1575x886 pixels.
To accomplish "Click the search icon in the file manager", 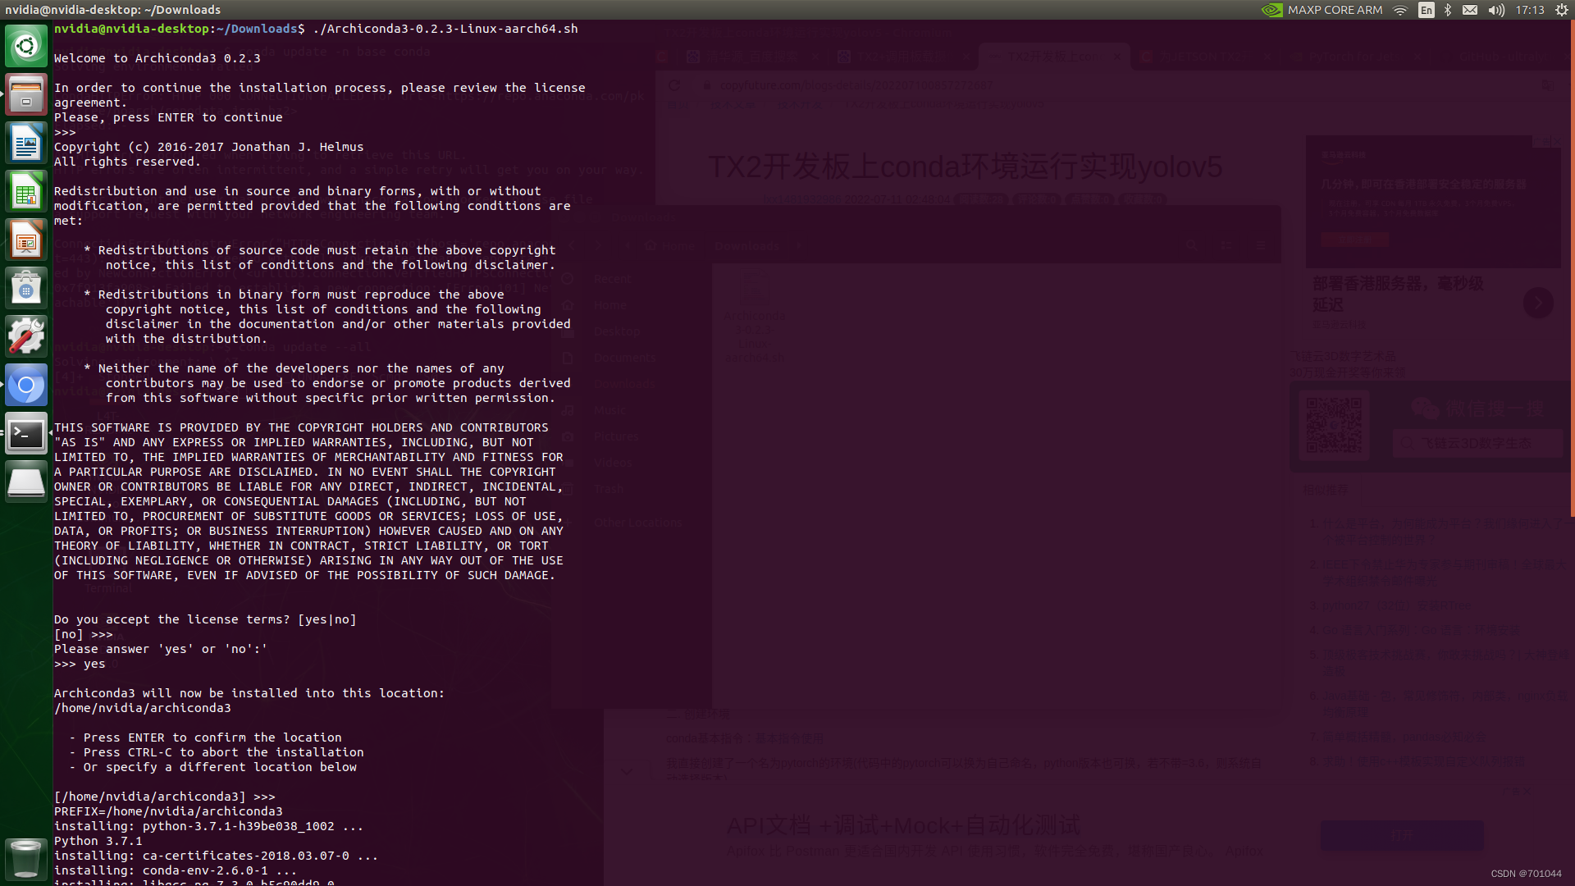I will point(1191,245).
